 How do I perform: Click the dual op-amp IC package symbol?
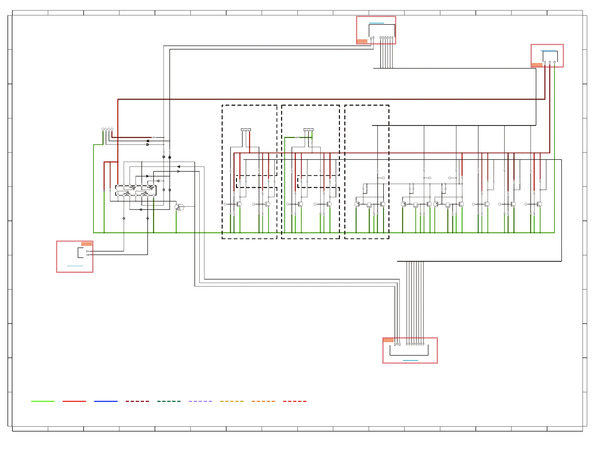click(x=136, y=190)
